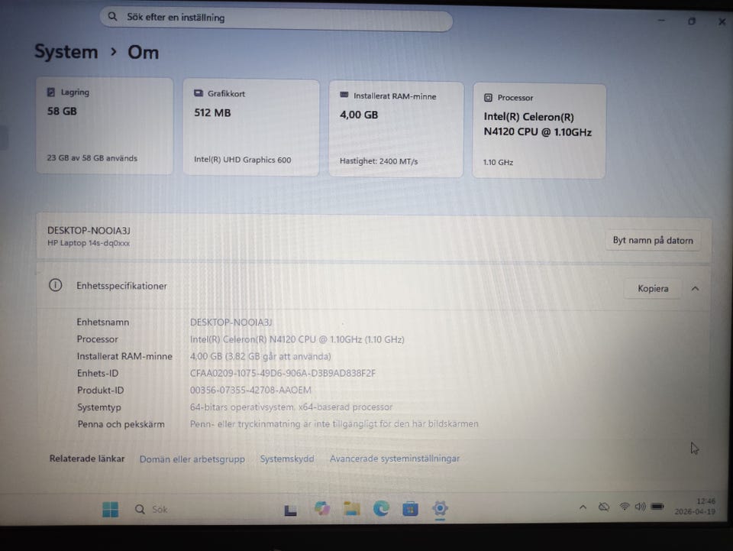733x551 pixels.
Task: Click 23 GB av 58 GB används text
Action: pyautogui.click(x=92, y=158)
